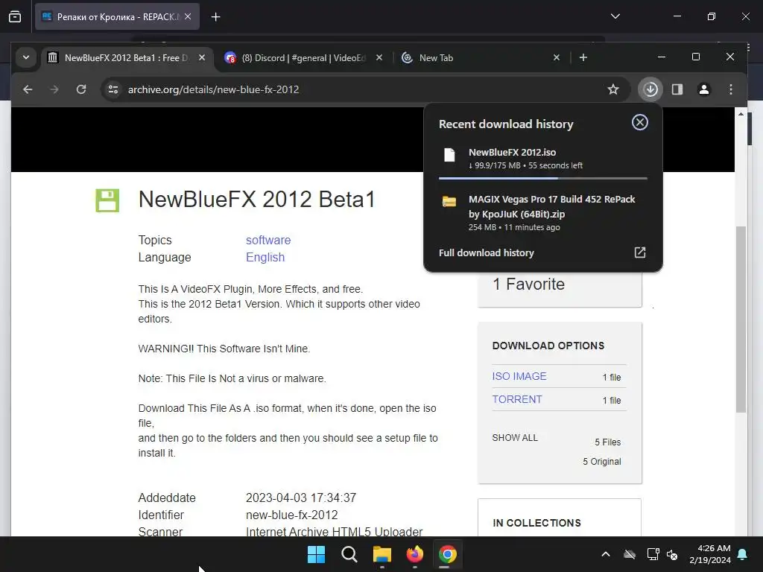Open the software topic link

(268, 241)
